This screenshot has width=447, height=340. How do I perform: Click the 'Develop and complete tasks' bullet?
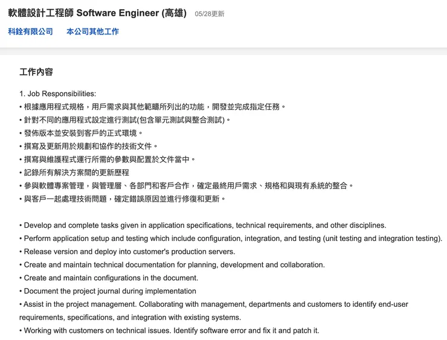tap(202, 225)
